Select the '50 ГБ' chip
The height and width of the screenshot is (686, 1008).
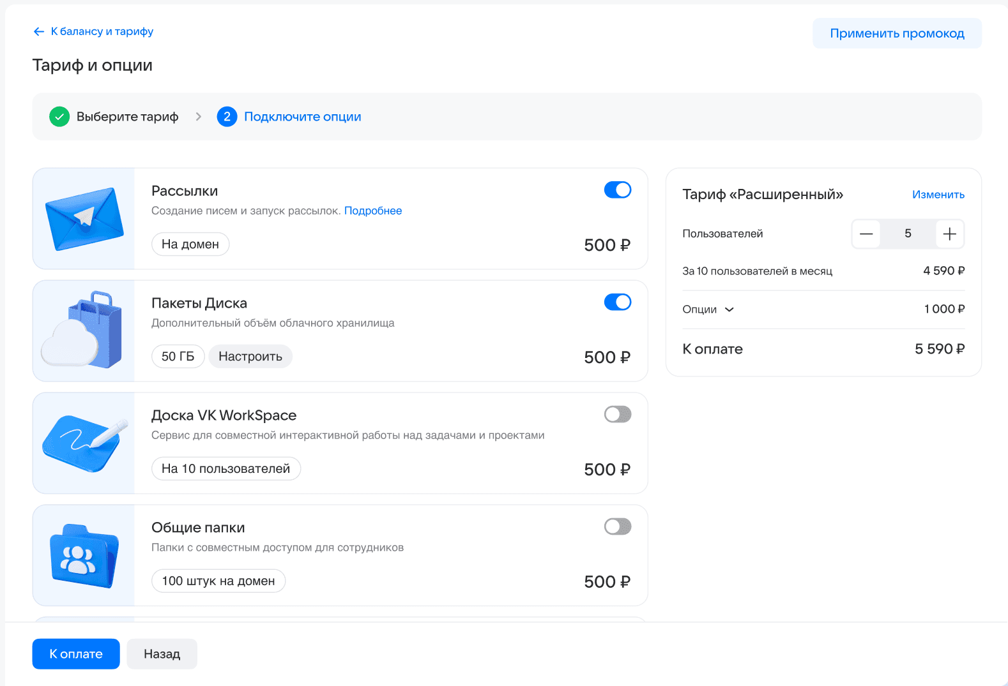(x=178, y=356)
